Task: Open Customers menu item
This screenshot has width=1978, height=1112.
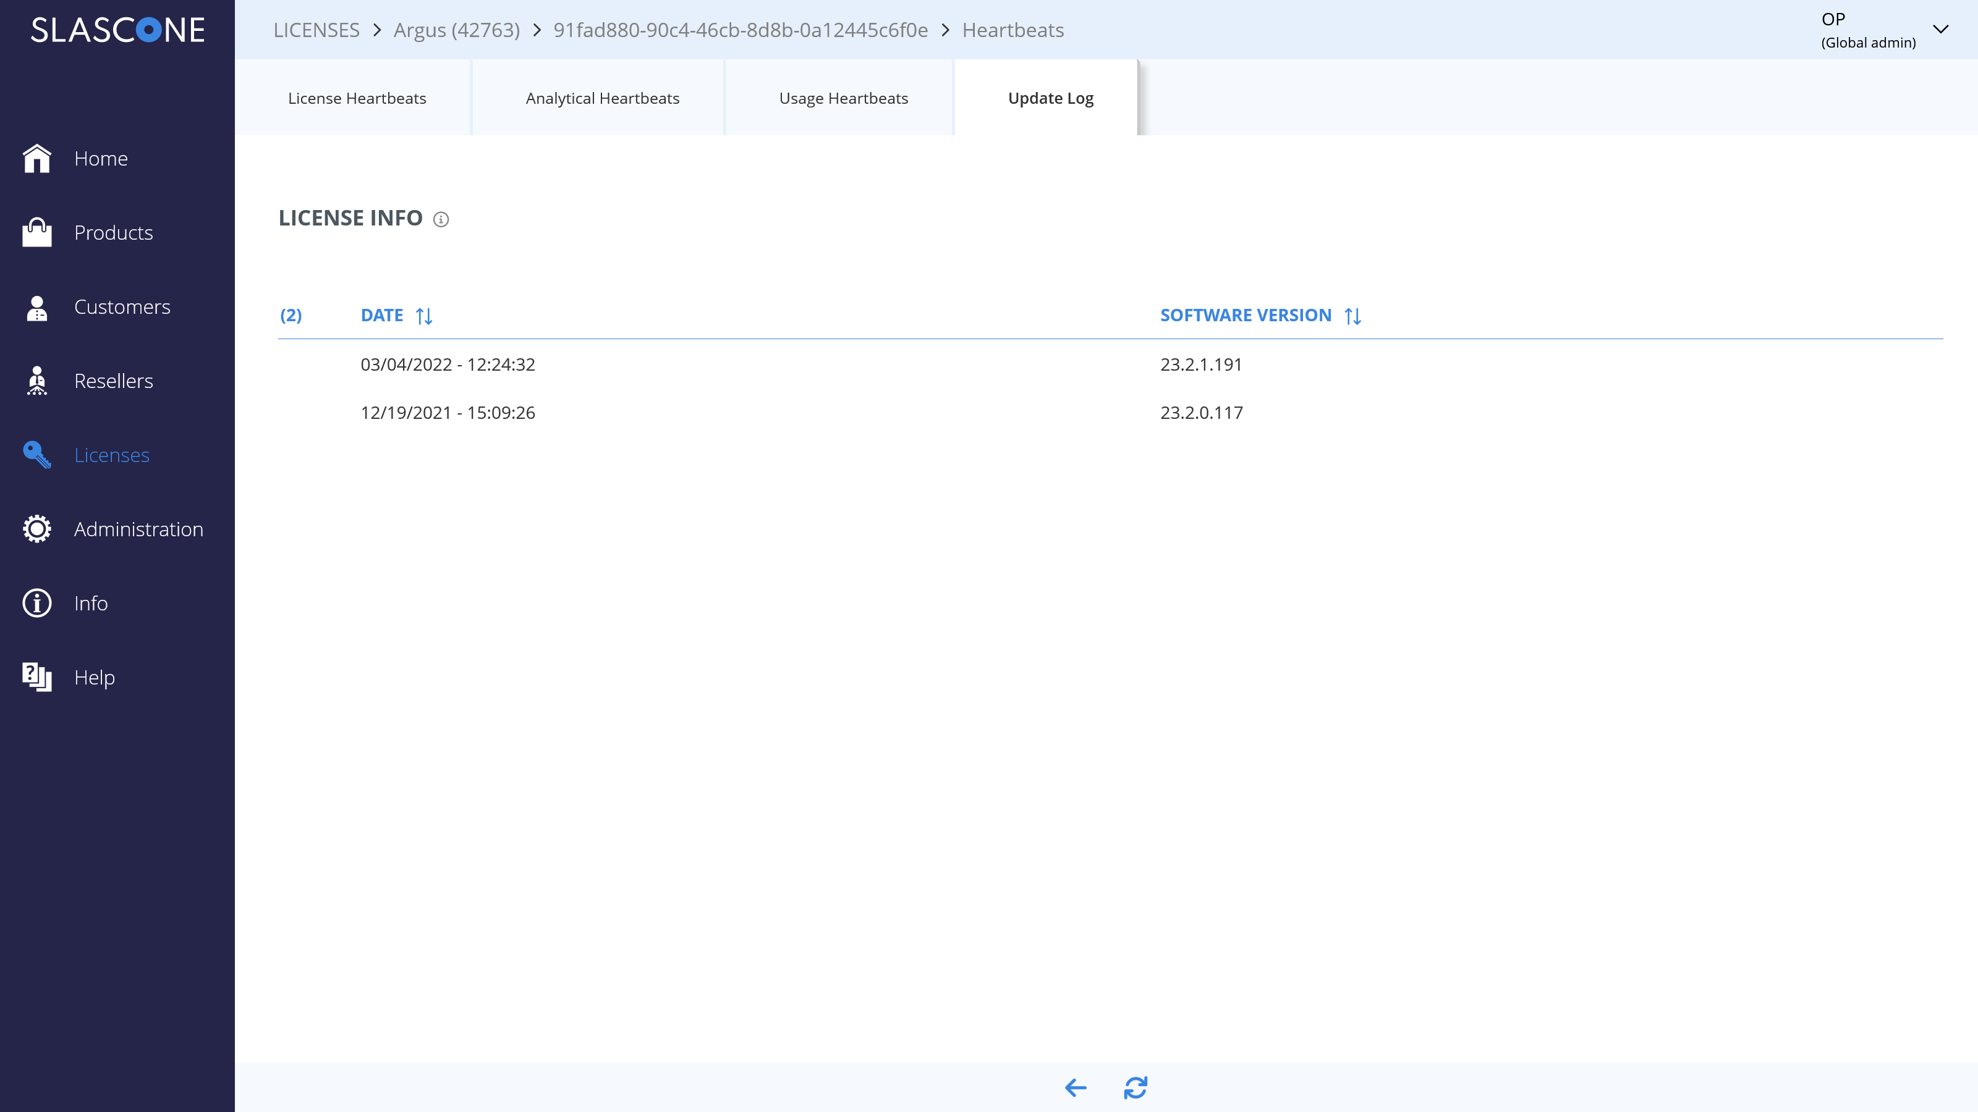Action: click(x=122, y=307)
